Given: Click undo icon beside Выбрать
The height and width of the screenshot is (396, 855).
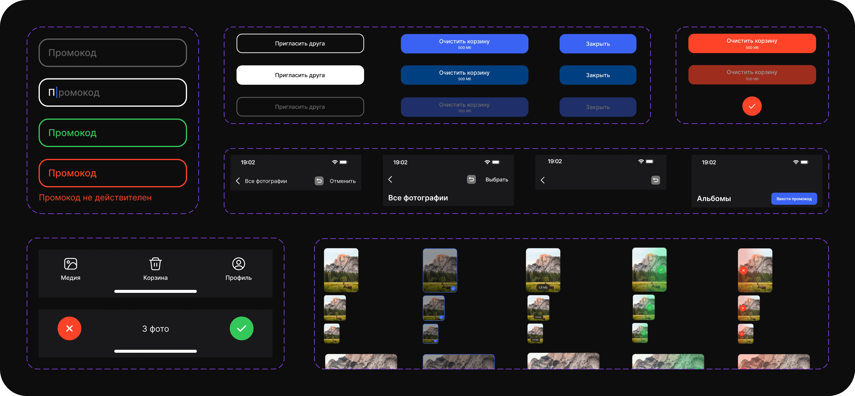Looking at the screenshot, I should point(471,179).
